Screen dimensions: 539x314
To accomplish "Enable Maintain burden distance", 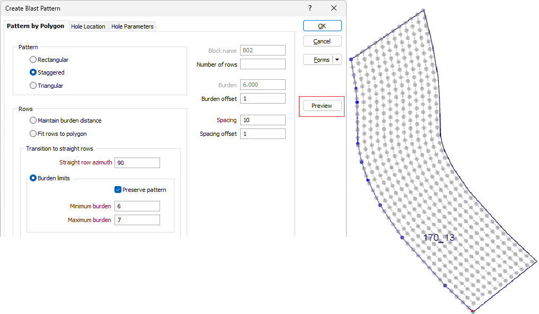I will 33,121.
